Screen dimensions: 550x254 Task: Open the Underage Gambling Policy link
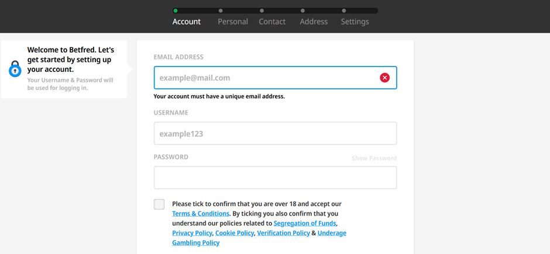(x=259, y=238)
